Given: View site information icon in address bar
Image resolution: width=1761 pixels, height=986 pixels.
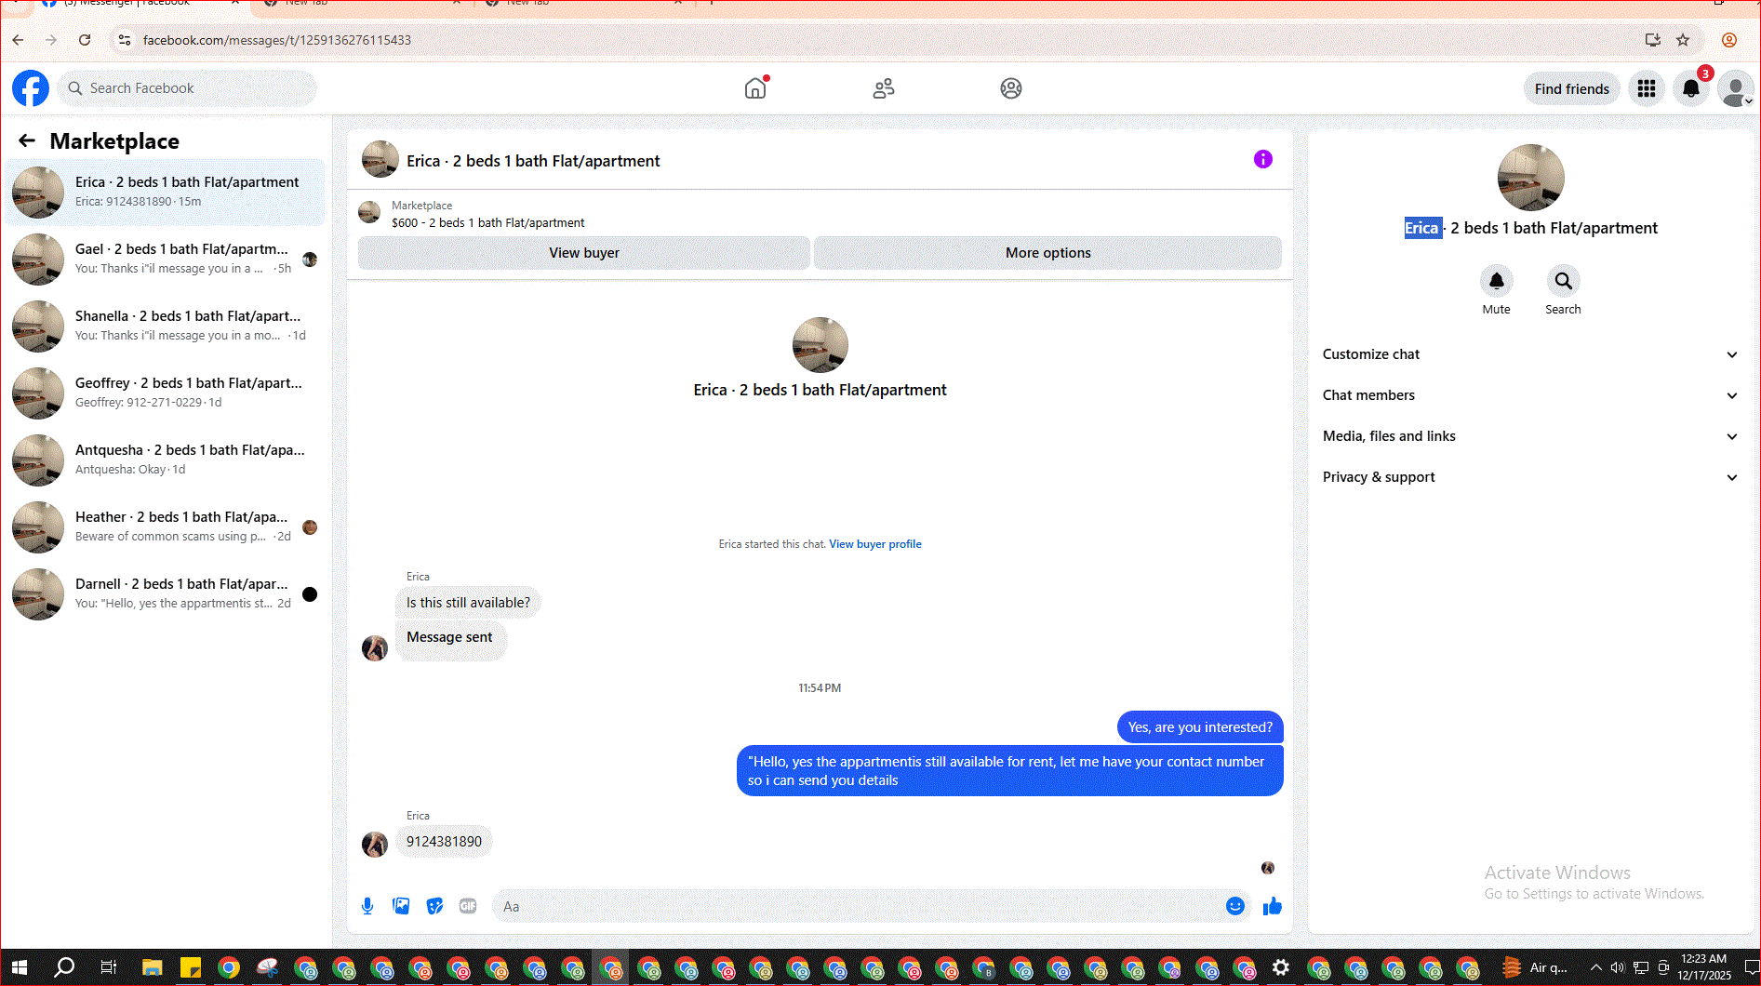Looking at the screenshot, I should pyautogui.click(x=125, y=40).
